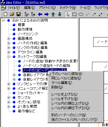Click the teal up arrow icon
Screen dimensions: 108x127
(53, 14)
